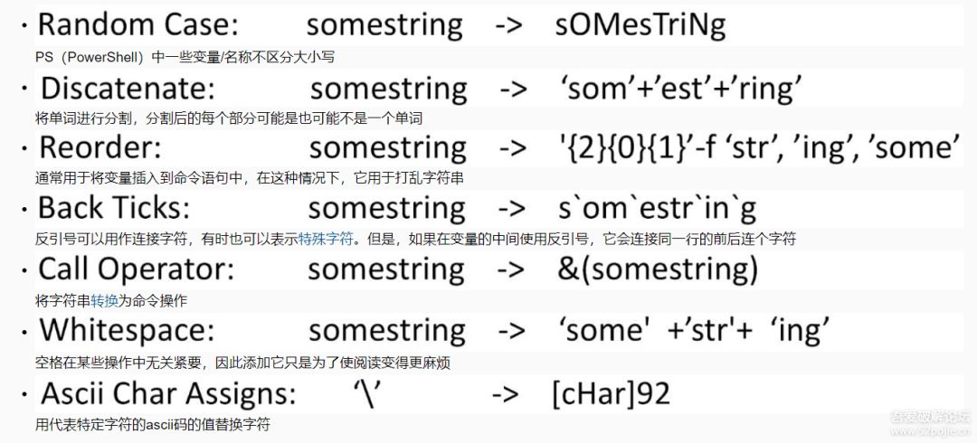
Task: Click the 'som'+'est'+'ring' example
Action: click(x=678, y=90)
